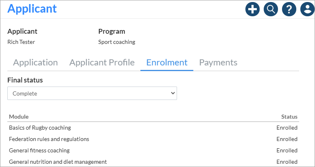Viewport: 315px width, 167px height.
Task: Expand the Final status dropdown arrow
Action: (173, 93)
